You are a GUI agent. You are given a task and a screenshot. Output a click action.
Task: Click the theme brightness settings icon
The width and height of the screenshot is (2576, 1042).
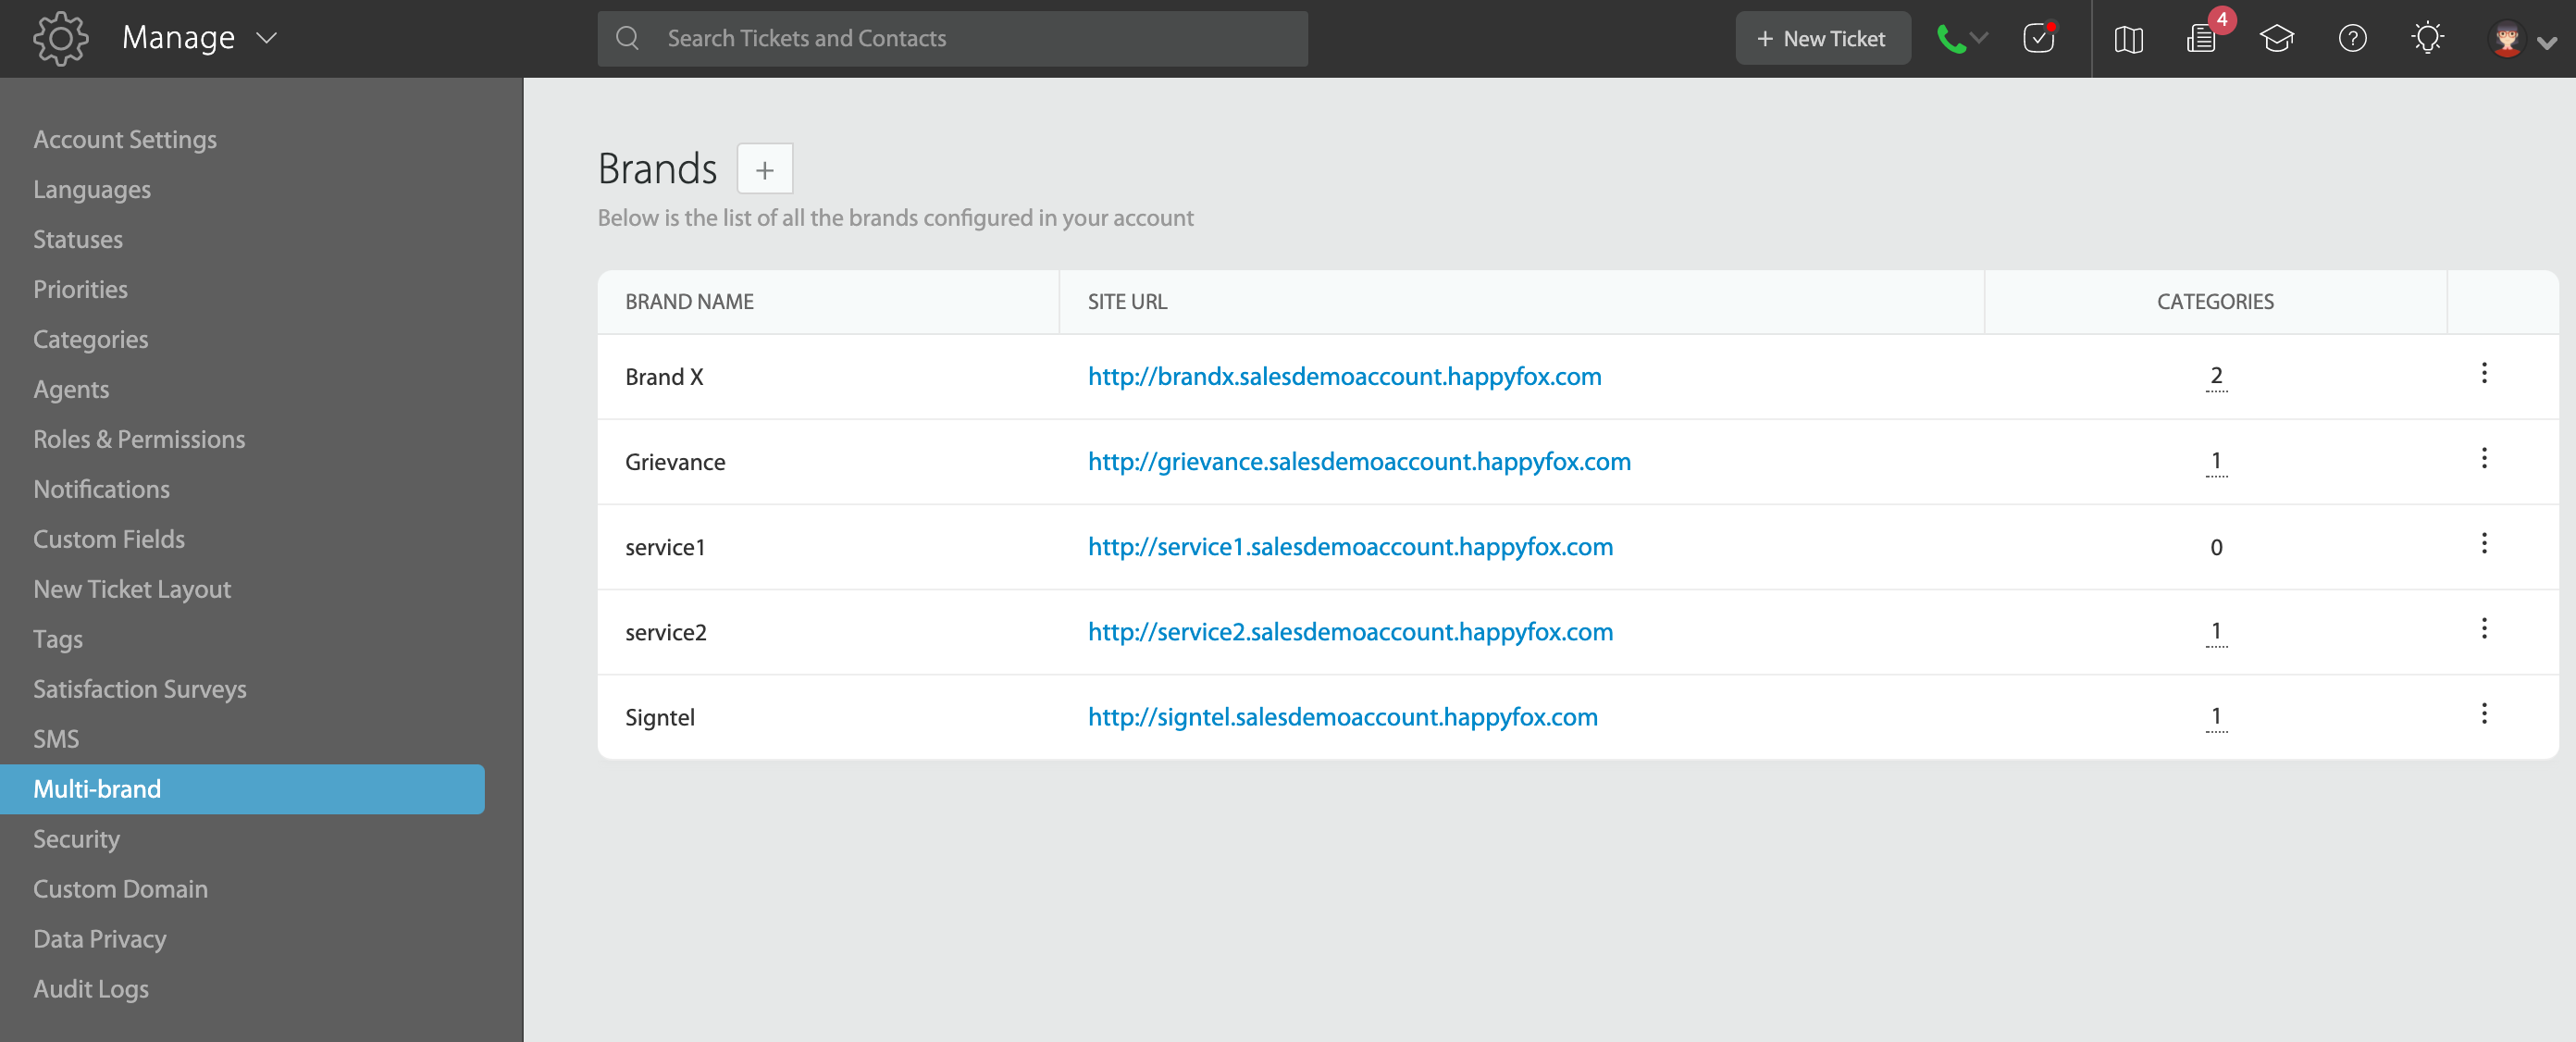2426,38
